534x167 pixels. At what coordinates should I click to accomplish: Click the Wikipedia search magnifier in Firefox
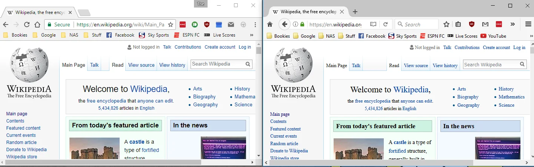point(522,64)
